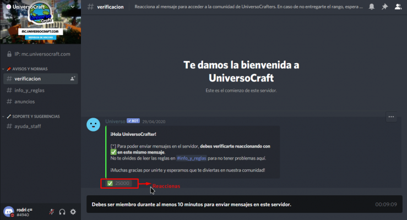Open message more options three dots
Screen dimensions: 407x220
coord(391,117)
